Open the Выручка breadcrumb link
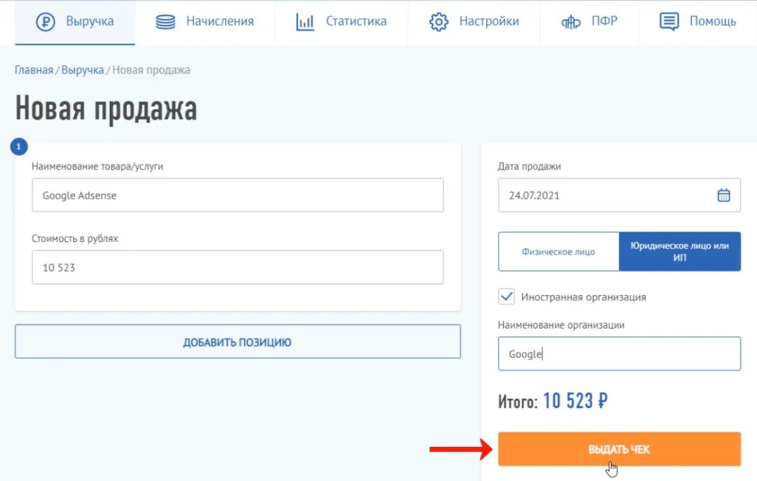This screenshot has height=481, width=757. coord(83,70)
